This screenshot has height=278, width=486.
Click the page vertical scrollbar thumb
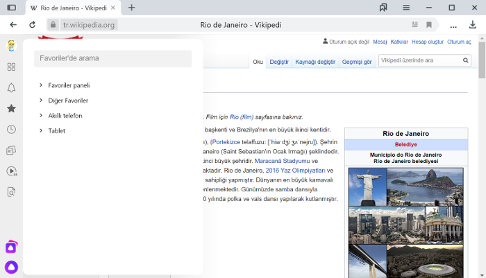coord(482,60)
